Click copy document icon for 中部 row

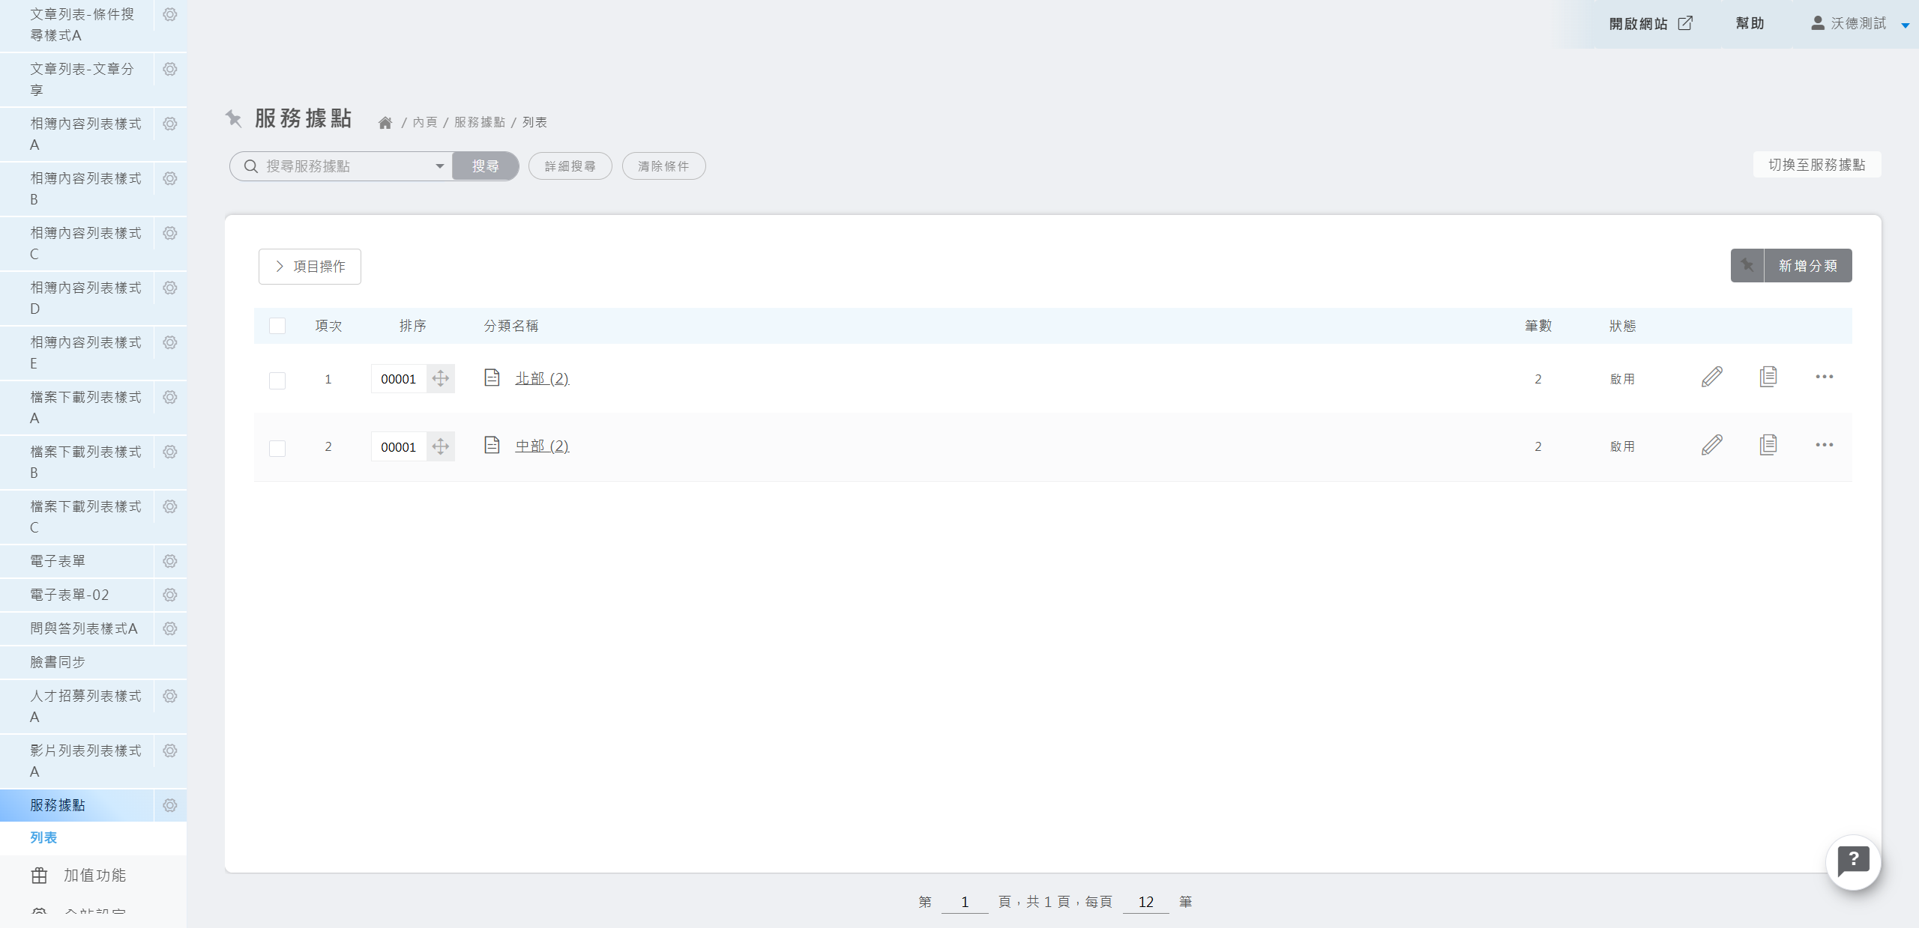pos(1768,445)
